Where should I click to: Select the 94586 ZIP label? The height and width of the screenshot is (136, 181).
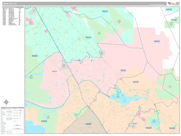pos(174,20)
